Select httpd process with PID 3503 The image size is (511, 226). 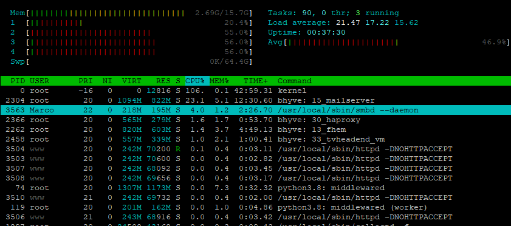click(x=255, y=159)
